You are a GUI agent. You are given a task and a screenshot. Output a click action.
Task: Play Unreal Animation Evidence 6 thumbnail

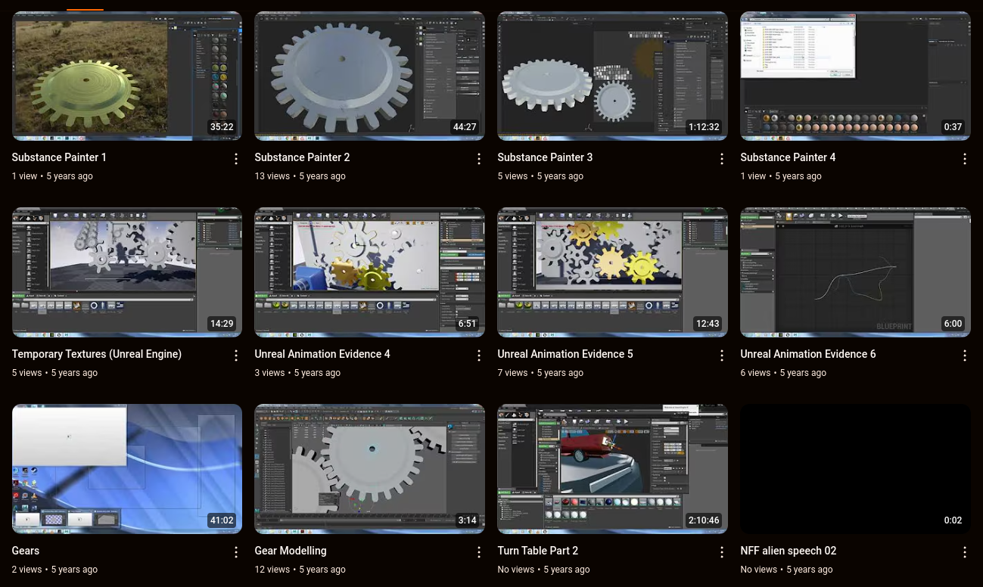coord(855,272)
